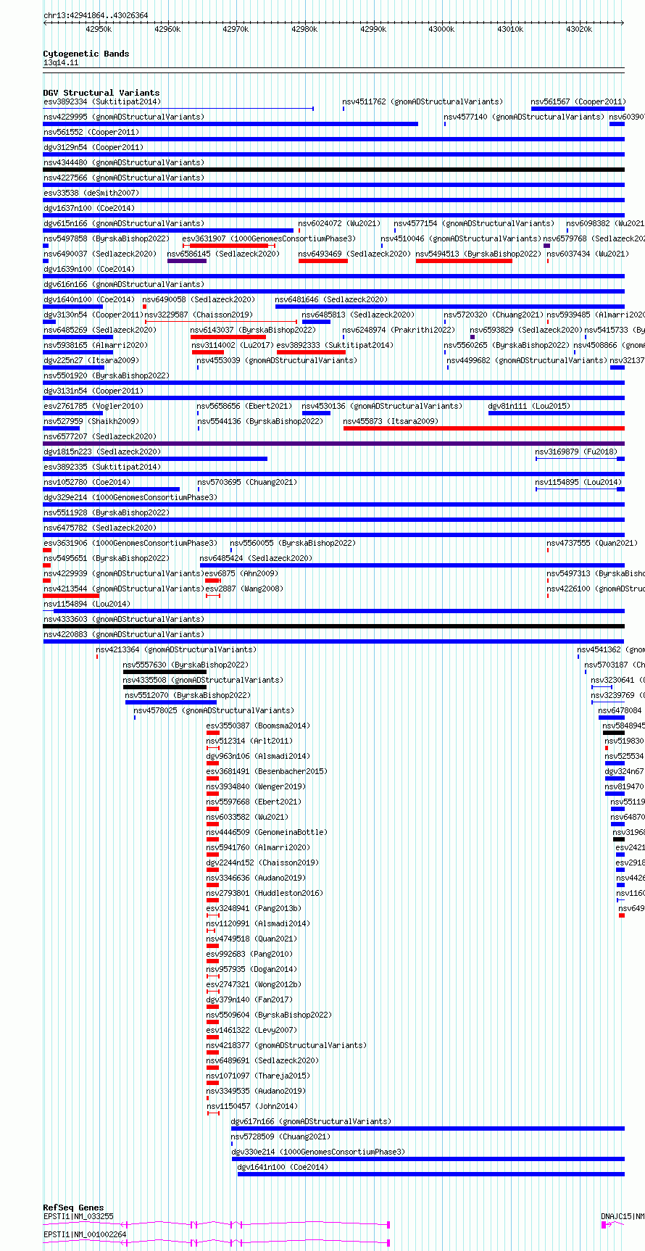Click variant esv6875 (Ahn2009)
This screenshot has height=1251, width=645.
tap(242, 574)
